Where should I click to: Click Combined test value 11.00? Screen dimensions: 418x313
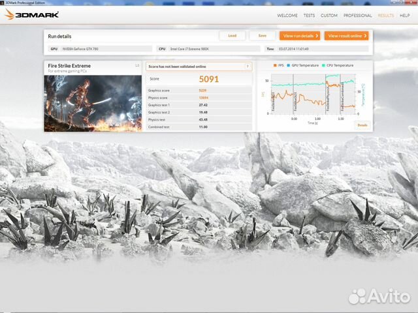(203, 127)
